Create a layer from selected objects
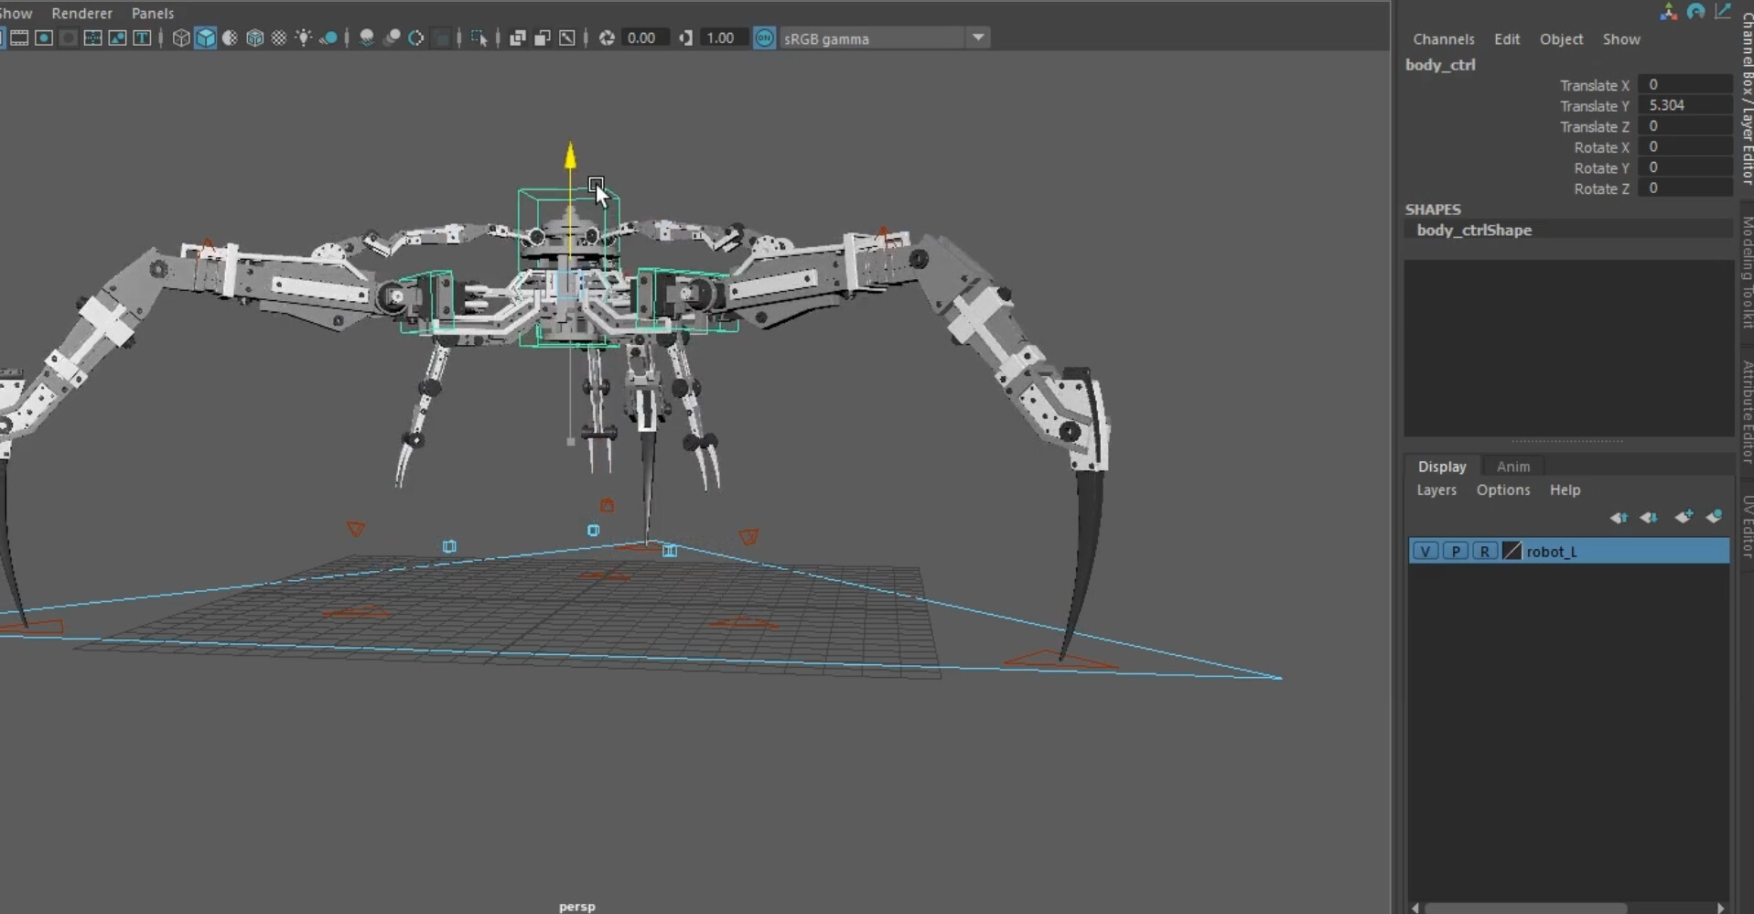1754x914 pixels. [1715, 517]
